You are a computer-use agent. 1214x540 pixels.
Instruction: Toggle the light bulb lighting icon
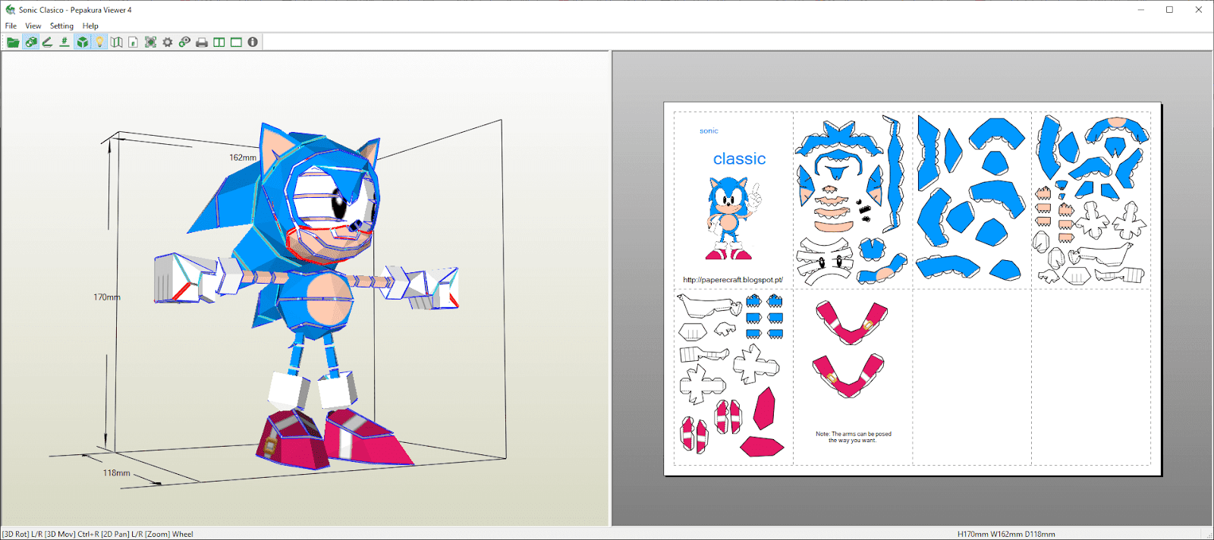coord(99,42)
